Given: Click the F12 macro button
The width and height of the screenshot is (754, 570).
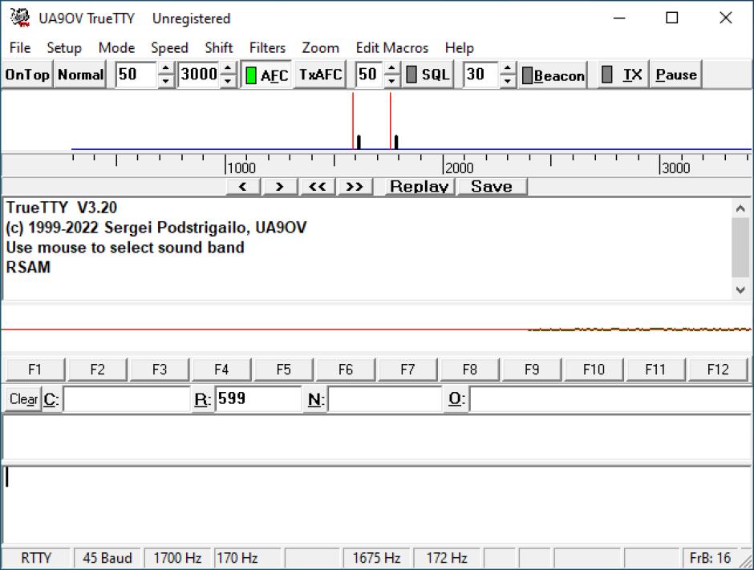Looking at the screenshot, I should [x=717, y=369].
